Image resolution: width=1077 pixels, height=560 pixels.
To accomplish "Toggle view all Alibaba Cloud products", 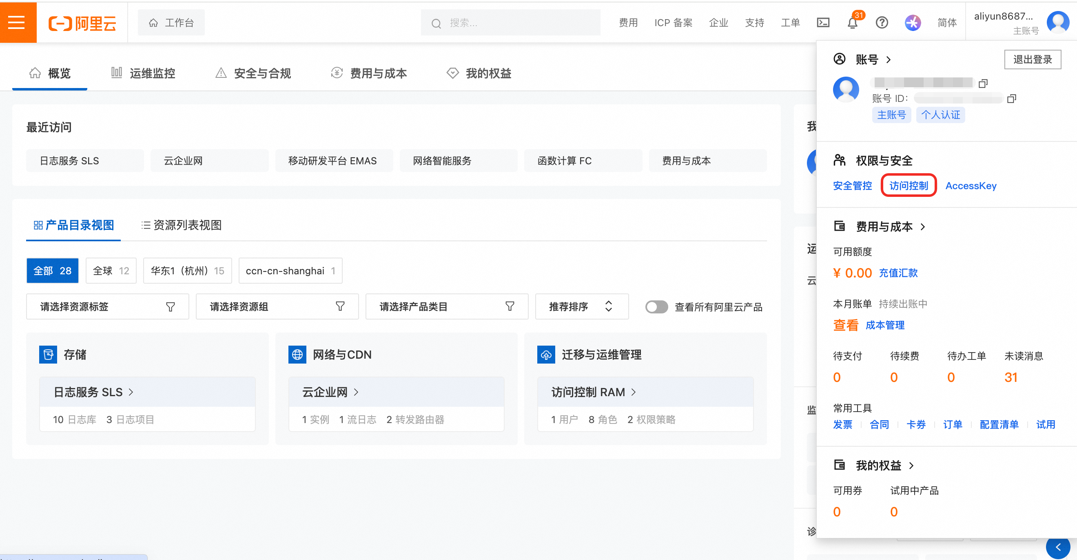I will click(x=656, y=306).
